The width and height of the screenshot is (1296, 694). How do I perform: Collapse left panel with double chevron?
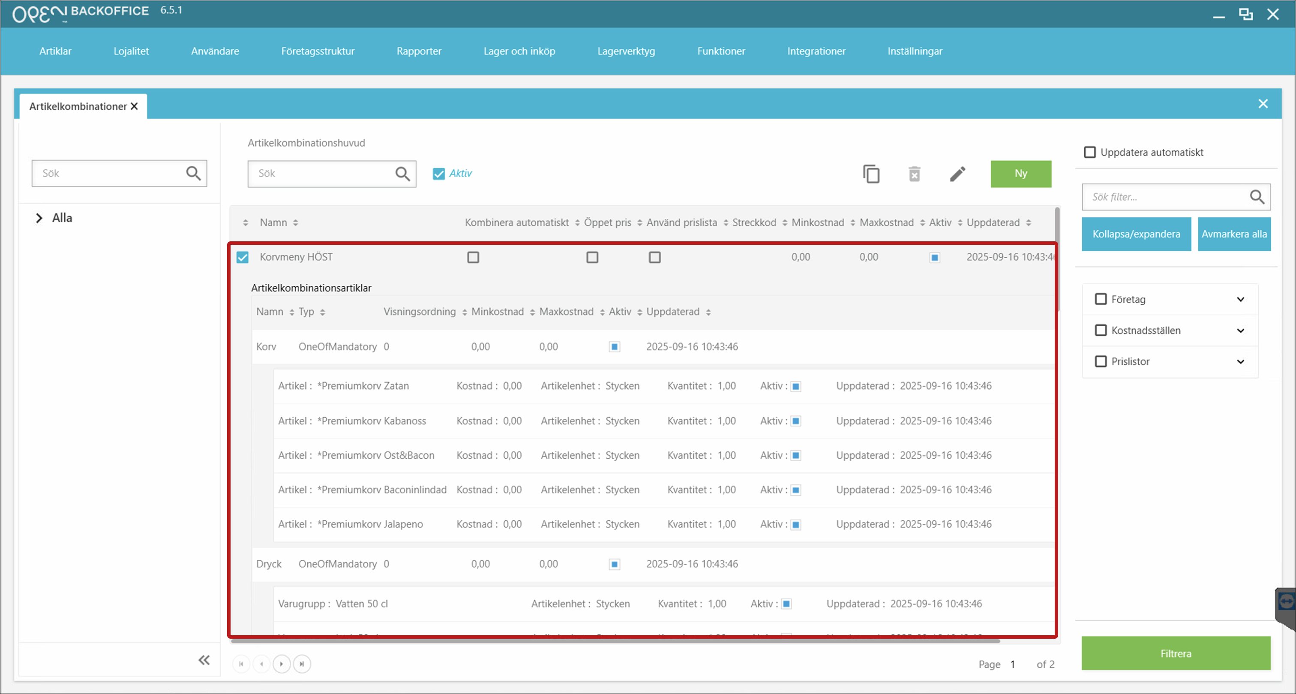tap(204, 660)
